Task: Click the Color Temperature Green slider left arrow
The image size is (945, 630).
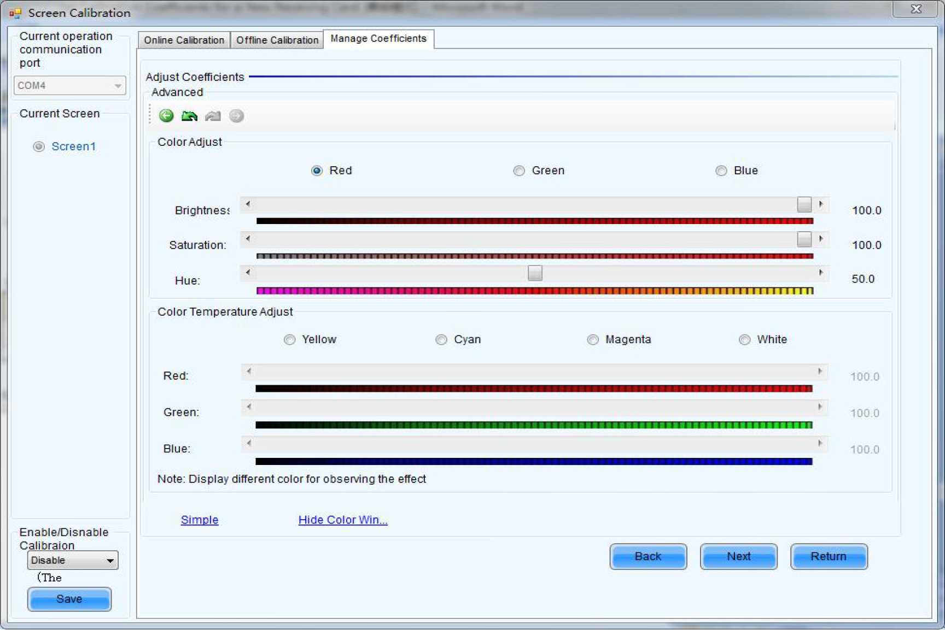Action: pos(249,407)
